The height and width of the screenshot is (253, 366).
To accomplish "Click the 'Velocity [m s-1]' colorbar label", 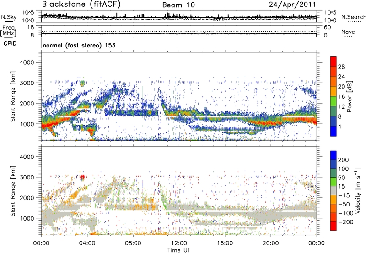I will (x=358, y=190).
